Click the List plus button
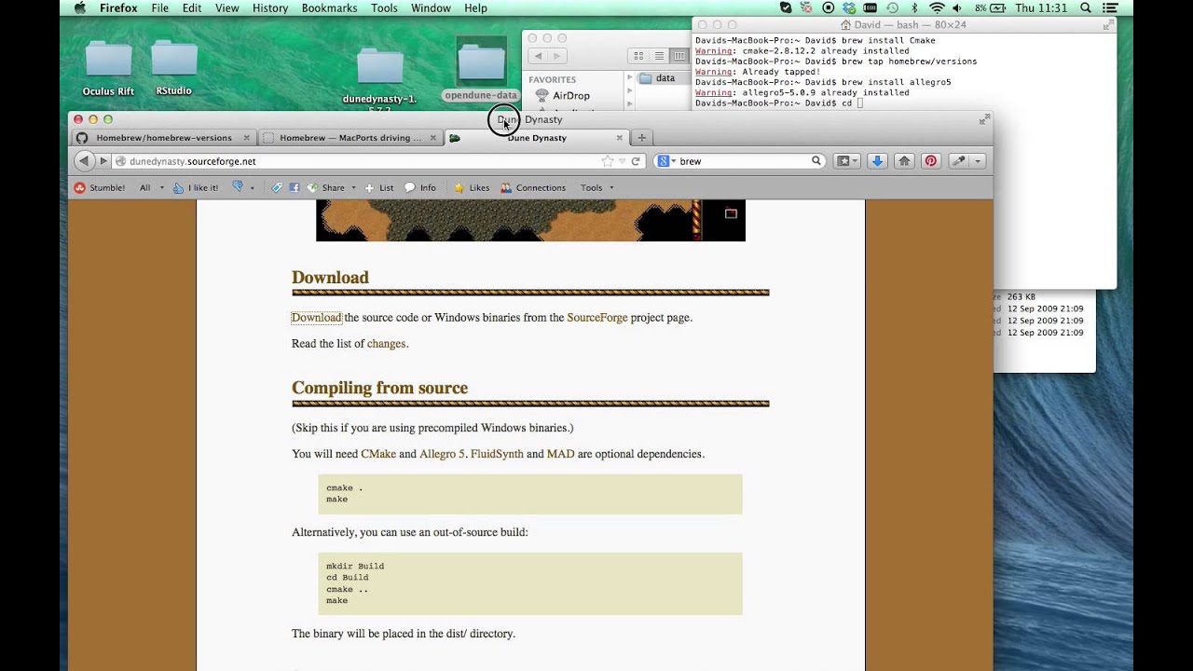The image size is (1193, 671). tap(378, 187)
